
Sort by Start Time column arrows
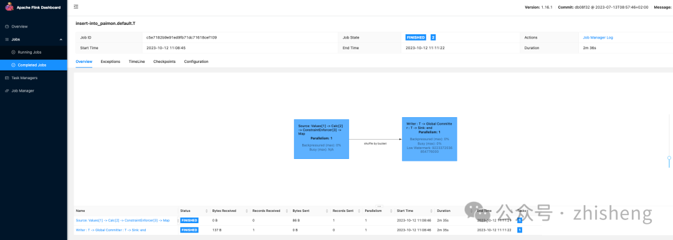[431, 211]
